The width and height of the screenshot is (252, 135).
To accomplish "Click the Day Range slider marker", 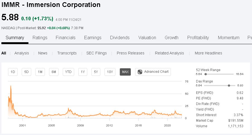I will 229,86.
